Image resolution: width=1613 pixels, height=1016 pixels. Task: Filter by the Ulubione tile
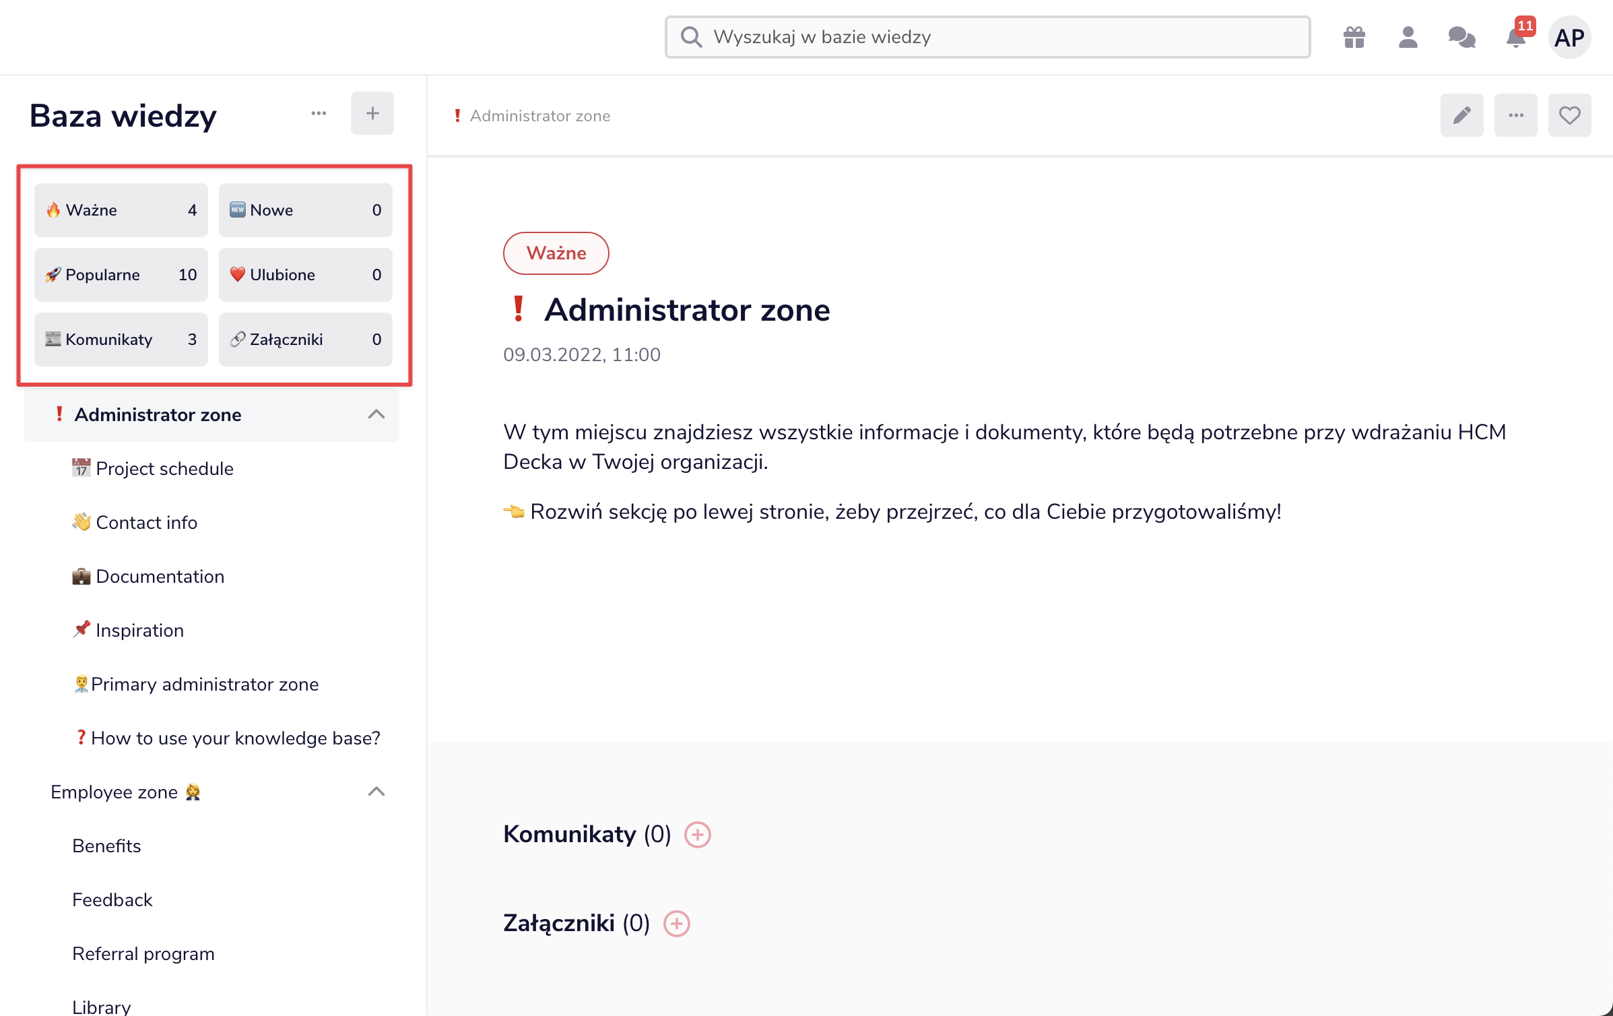(x=305, y=275)
